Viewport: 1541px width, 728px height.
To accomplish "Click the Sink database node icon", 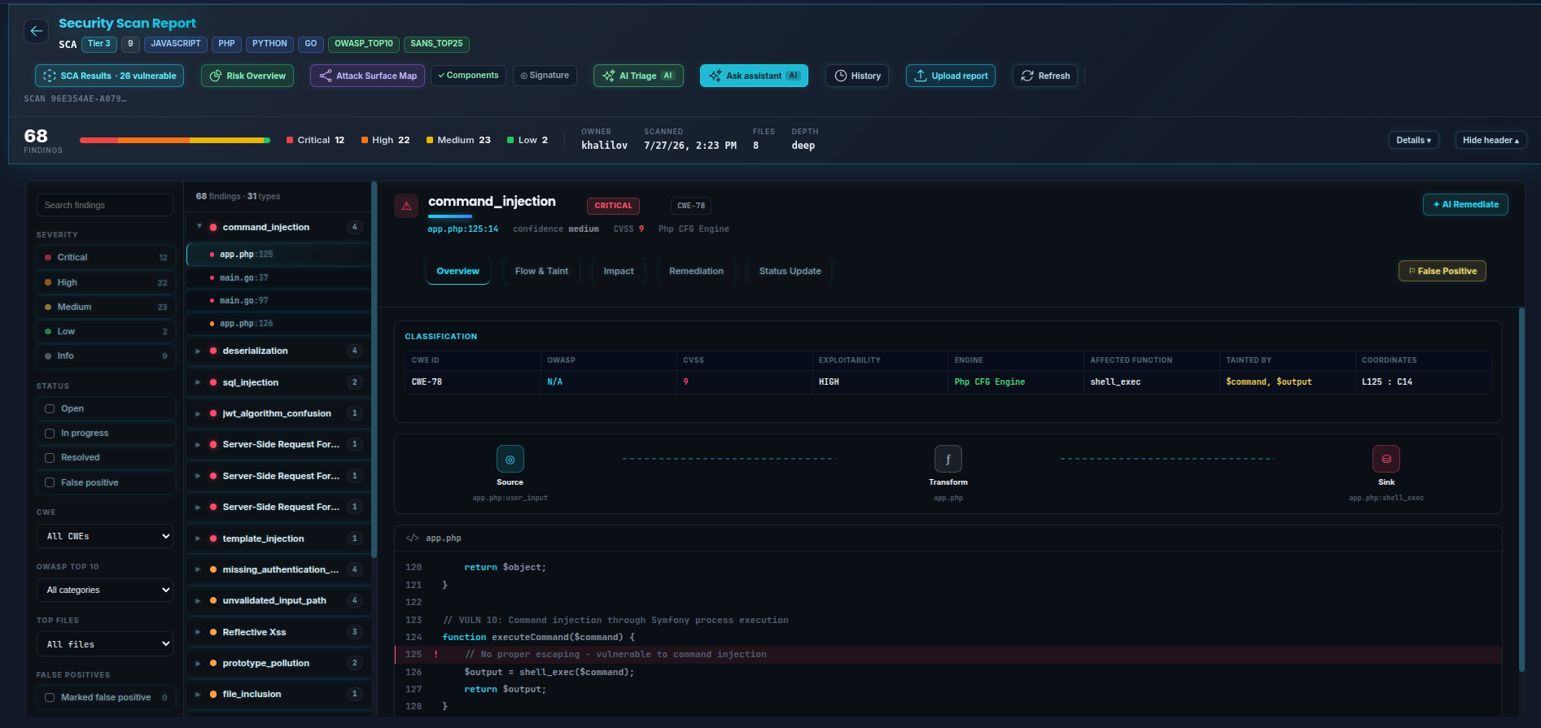I will point(1386,459).
